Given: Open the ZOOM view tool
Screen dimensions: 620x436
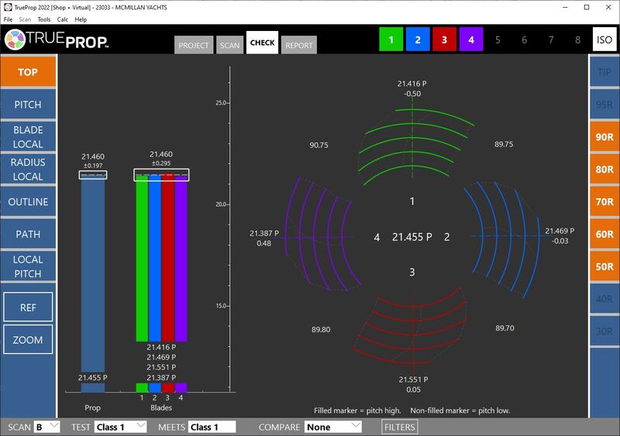Looking at the screenshot, I should pos(28,340).
